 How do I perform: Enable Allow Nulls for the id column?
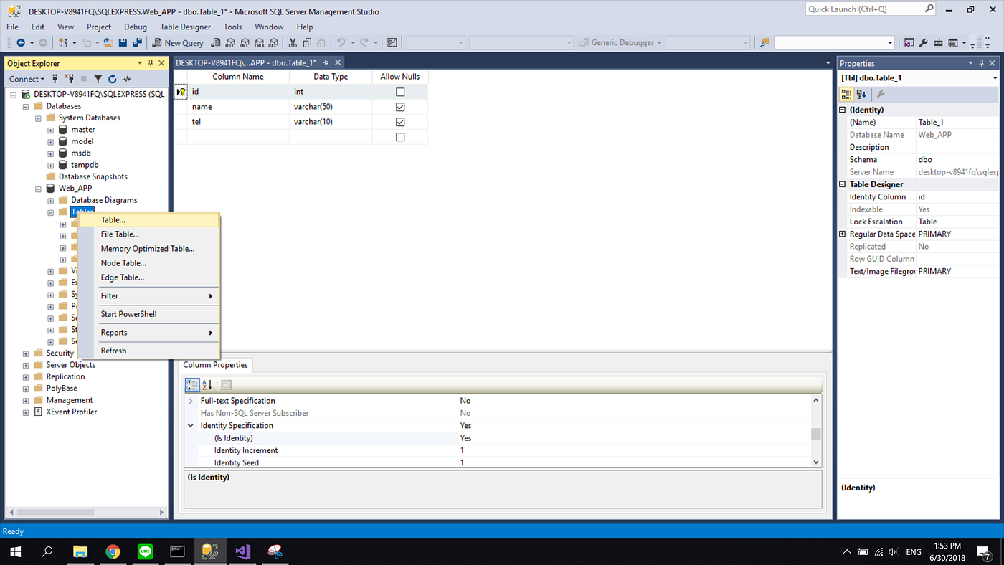tap(399, 91)
